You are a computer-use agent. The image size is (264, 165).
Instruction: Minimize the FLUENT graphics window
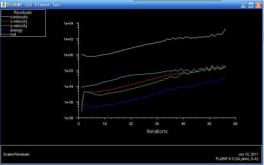244,5
